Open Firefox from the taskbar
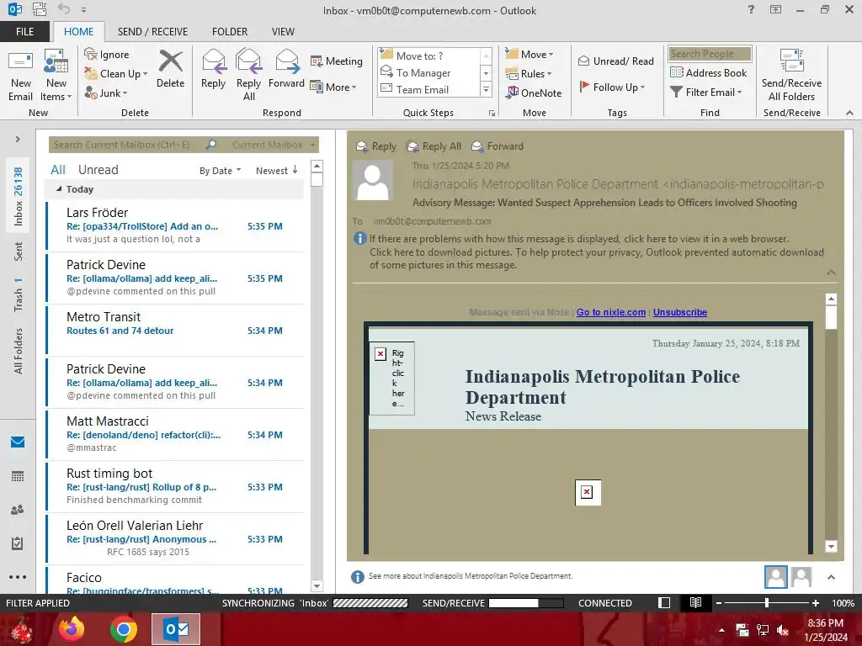 pyautogui.click(x=72, y=629)
